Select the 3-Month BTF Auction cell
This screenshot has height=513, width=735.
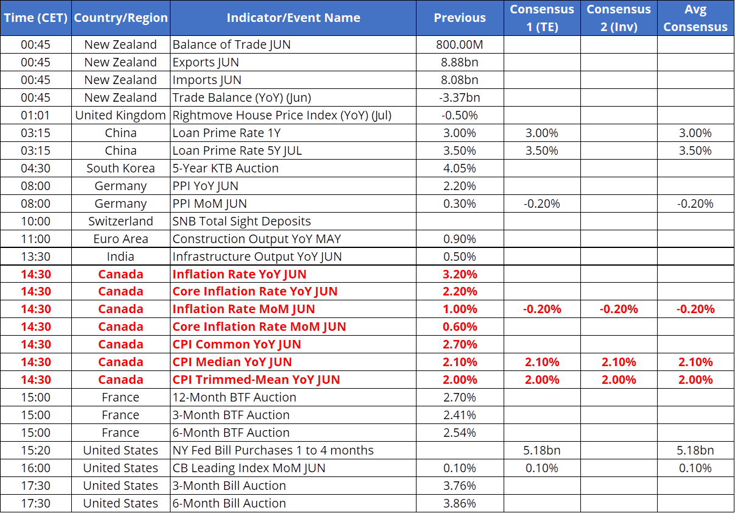pyautogui.click(x=294, y=415)
